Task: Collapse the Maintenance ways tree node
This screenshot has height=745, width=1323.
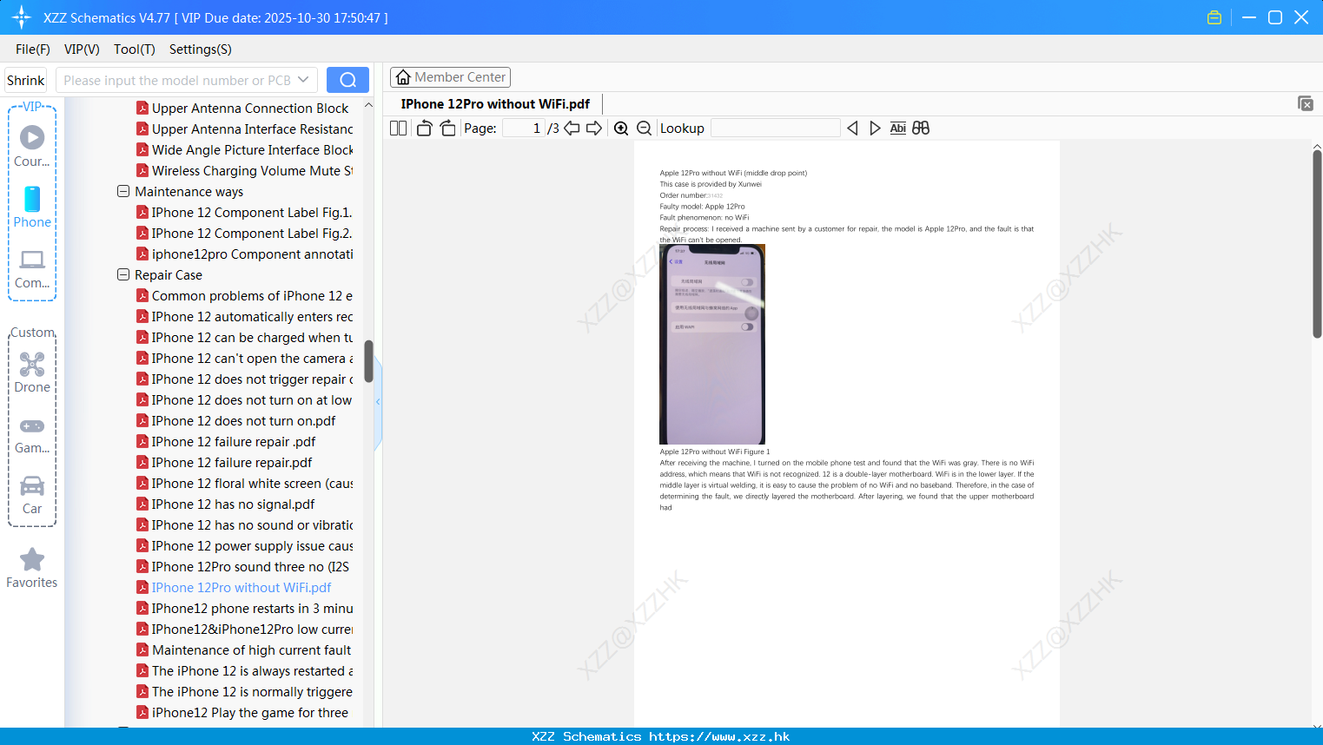Action: 123,191
